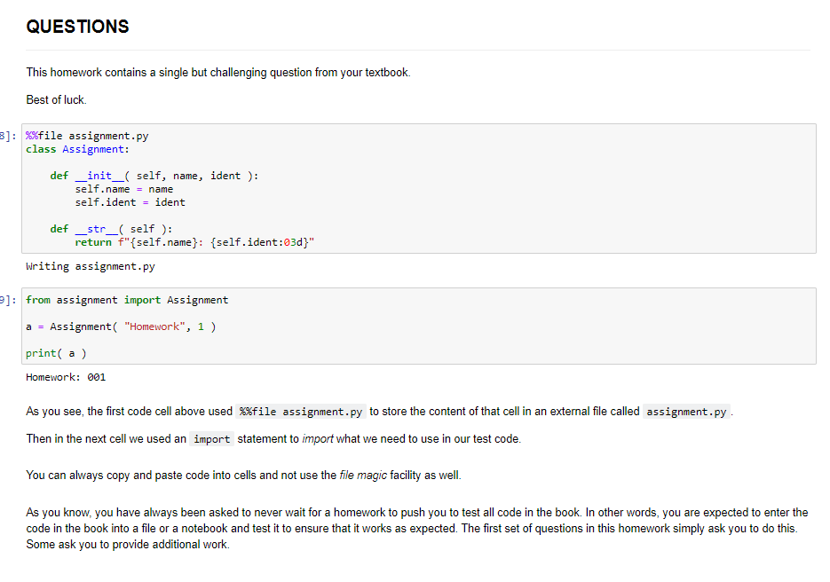
Task: Click the 'Homework: 001' output line
Action: [x=66, y=375]
